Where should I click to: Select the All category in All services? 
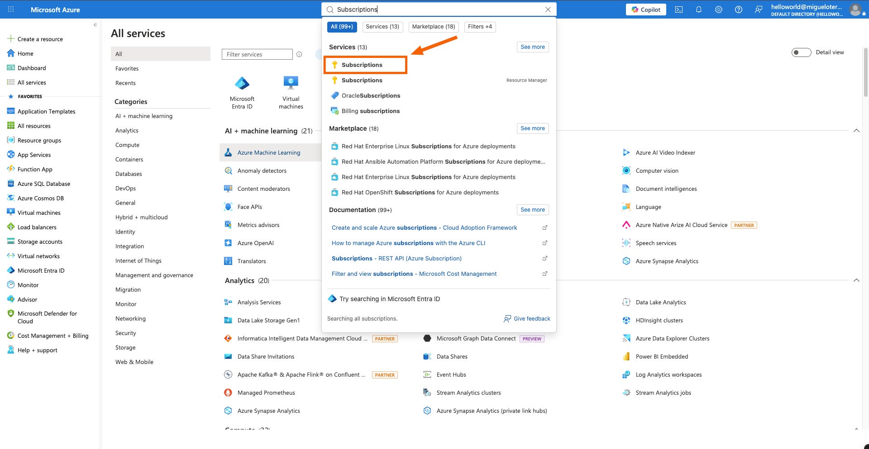tap(161, 54)
